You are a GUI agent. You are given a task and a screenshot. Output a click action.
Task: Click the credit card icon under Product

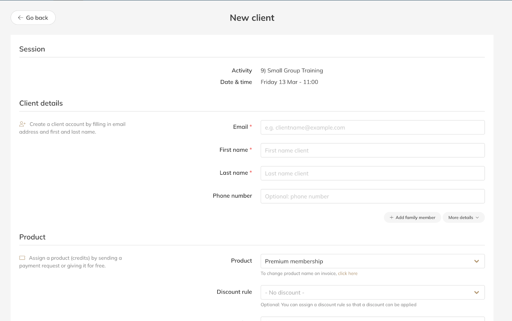point(22,258)
